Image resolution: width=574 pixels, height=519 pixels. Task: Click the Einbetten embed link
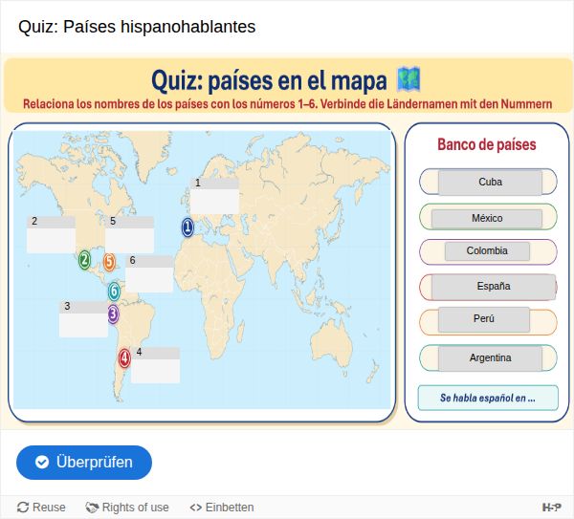point(222,508)
